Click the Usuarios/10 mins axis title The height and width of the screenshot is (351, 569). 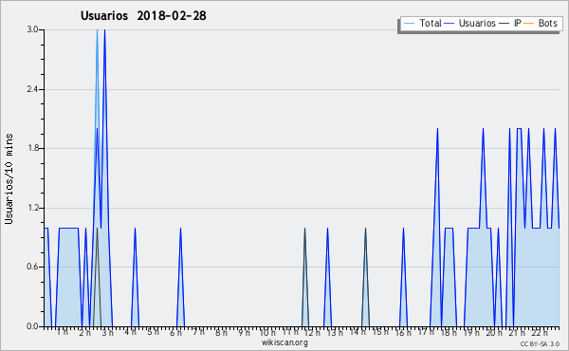tap(9, 178)
